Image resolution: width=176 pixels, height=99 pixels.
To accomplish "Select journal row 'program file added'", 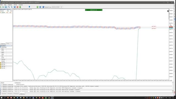I will (x=86, y=86).
